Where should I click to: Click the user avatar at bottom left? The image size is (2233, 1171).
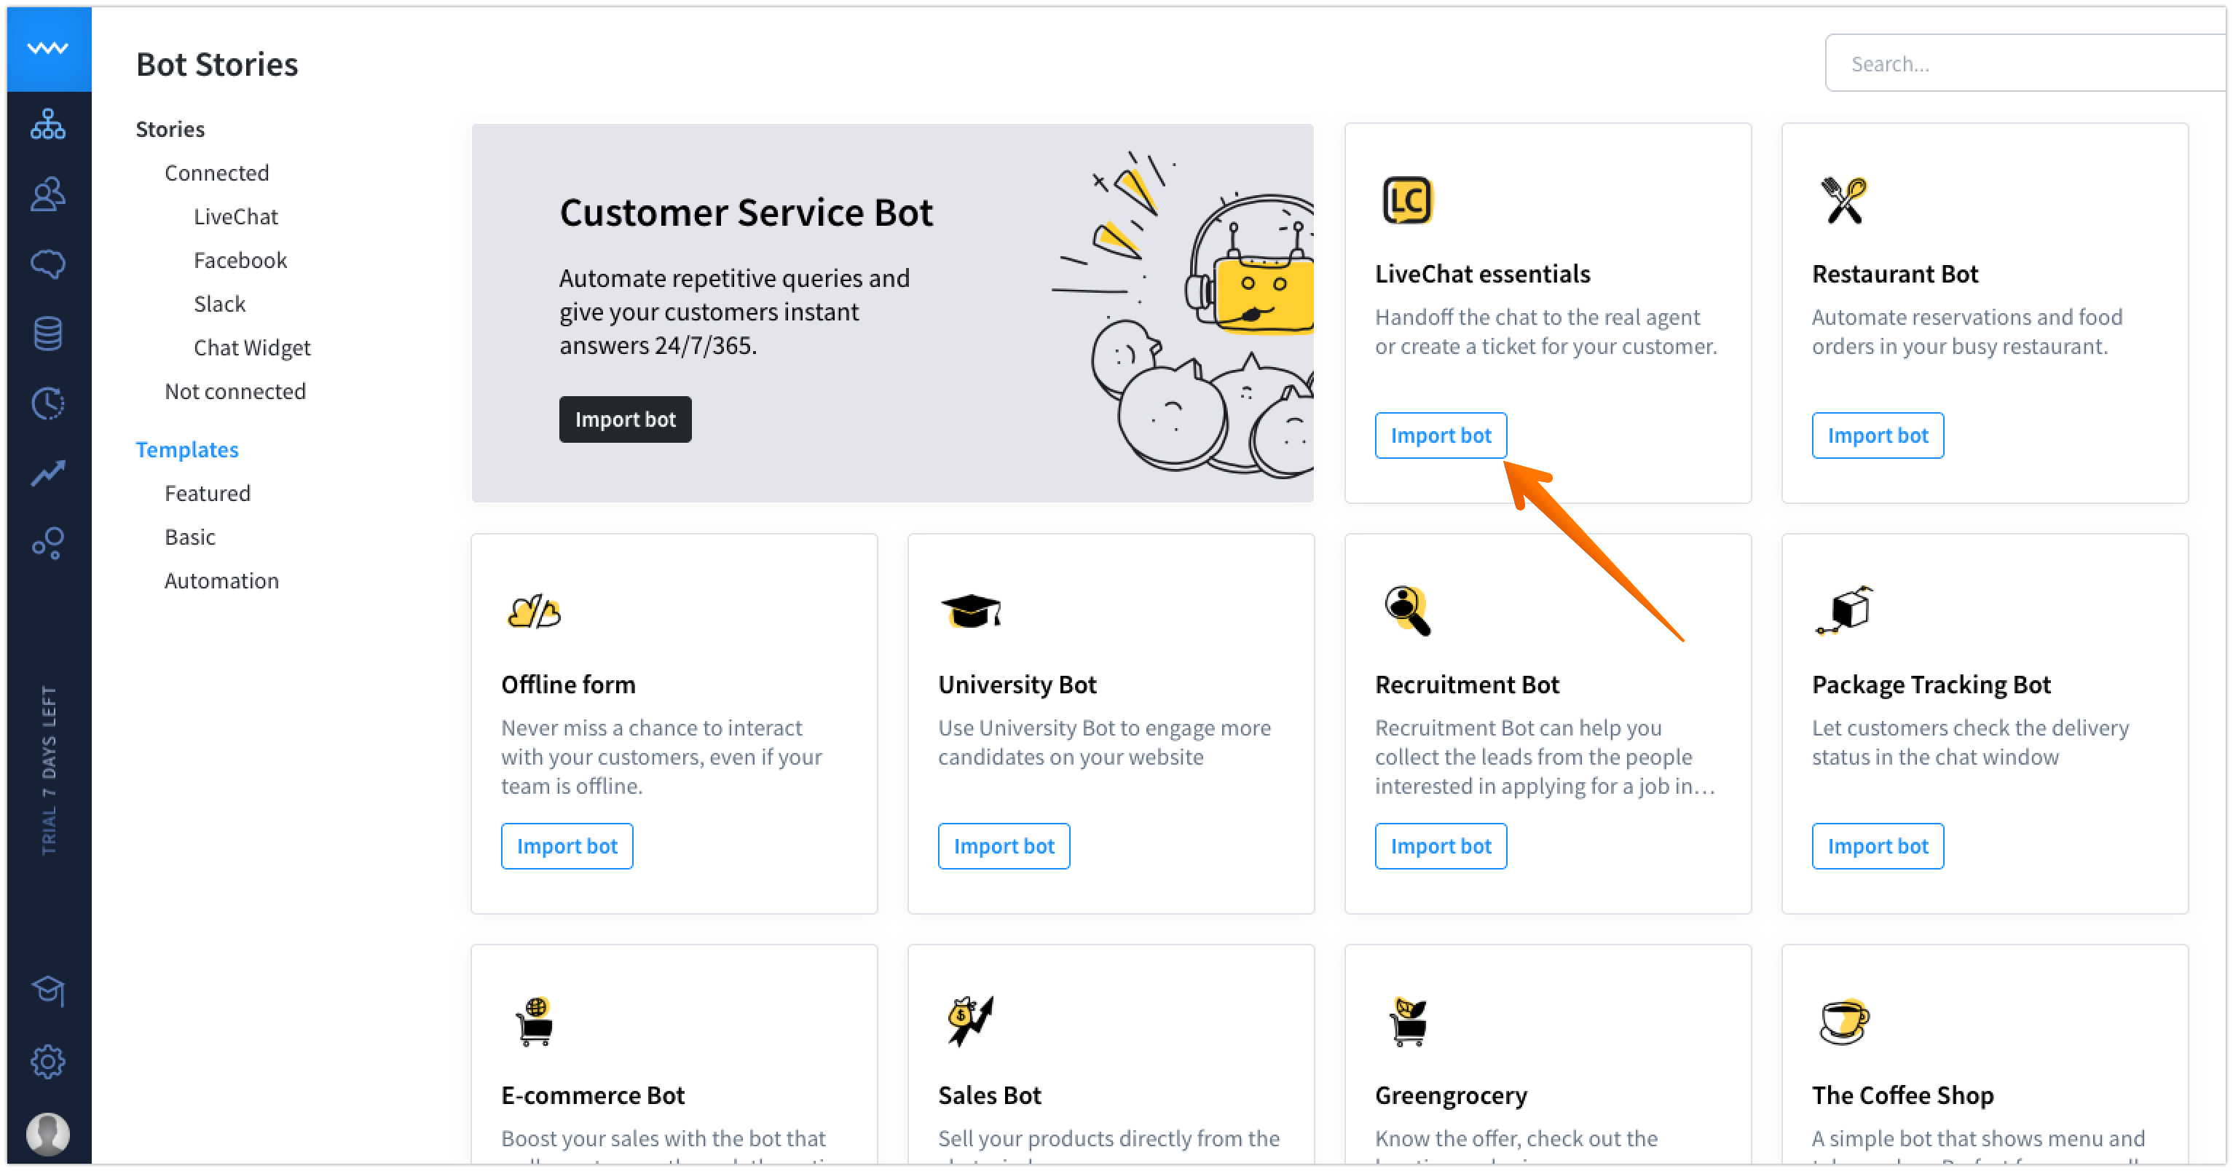(47, 1133)
